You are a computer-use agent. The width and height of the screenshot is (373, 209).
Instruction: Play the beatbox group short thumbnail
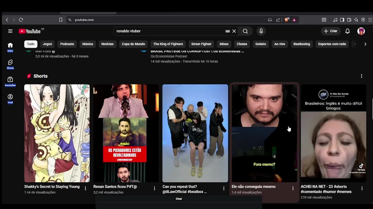(x=195, y=133)
